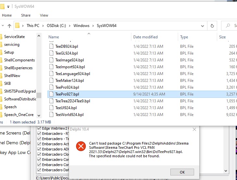
Task: Click the TeePro927.bpl file icon
Action: click(x=51, y=94)
